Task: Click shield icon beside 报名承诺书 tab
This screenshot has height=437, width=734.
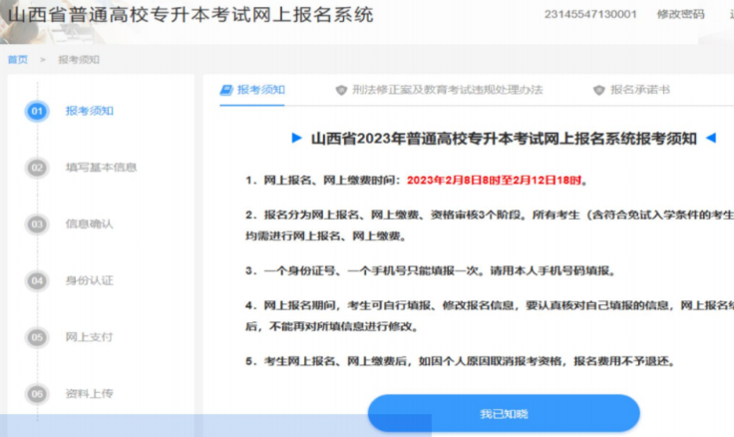Action: [x=599, y=90]
